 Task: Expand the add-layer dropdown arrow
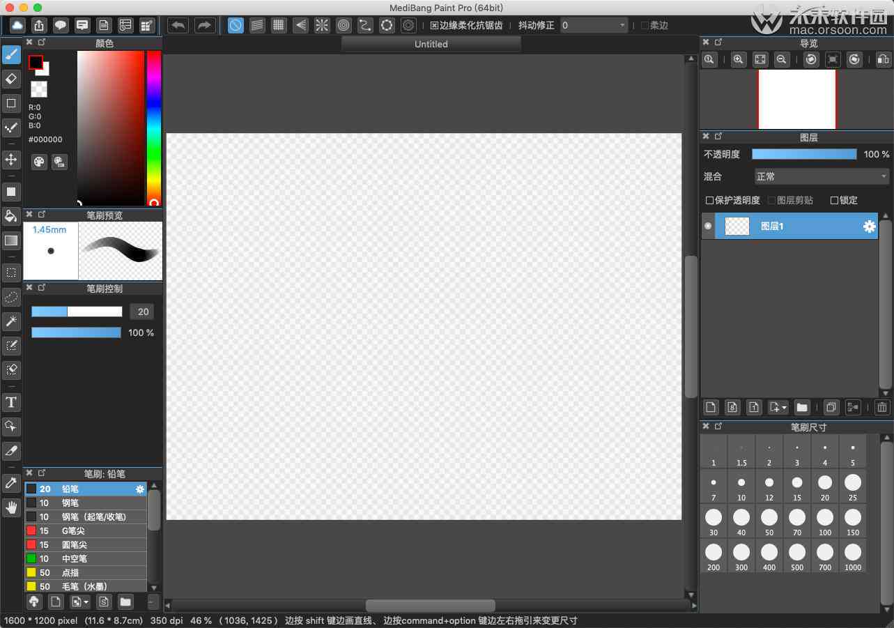(785, 408)
